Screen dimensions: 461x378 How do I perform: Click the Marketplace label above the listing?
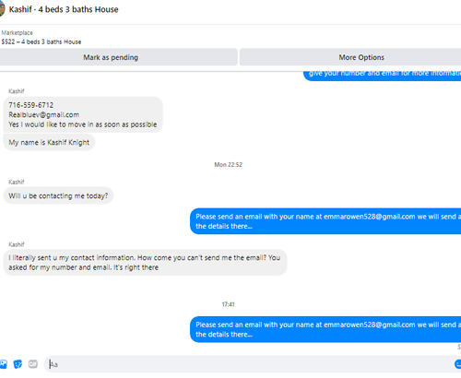click(x=18, y=32)
